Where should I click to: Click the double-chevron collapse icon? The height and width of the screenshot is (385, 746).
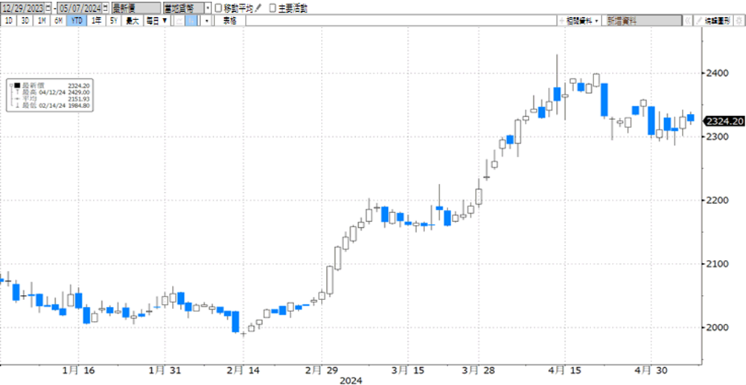687,21
